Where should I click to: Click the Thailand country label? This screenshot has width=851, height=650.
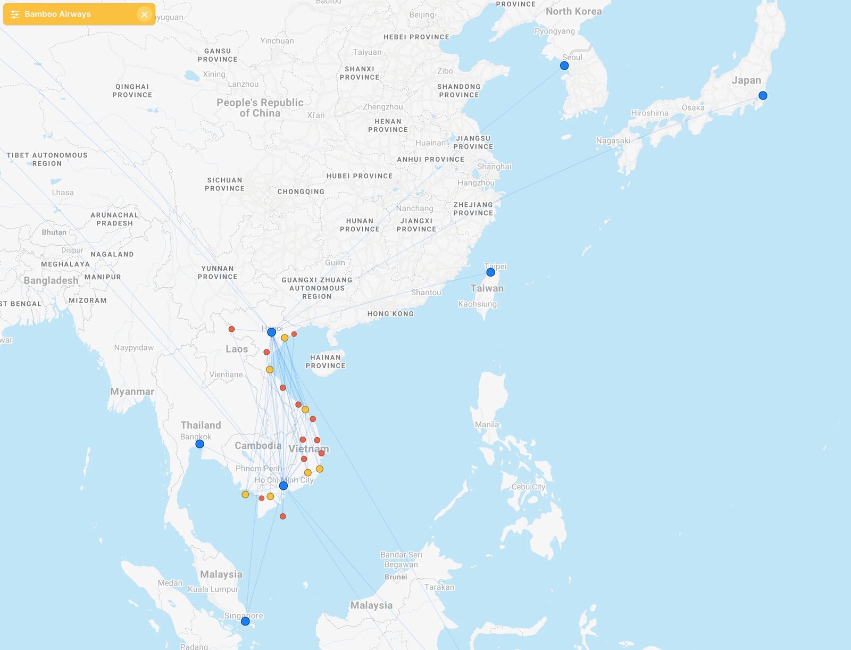tap(201, 425)
